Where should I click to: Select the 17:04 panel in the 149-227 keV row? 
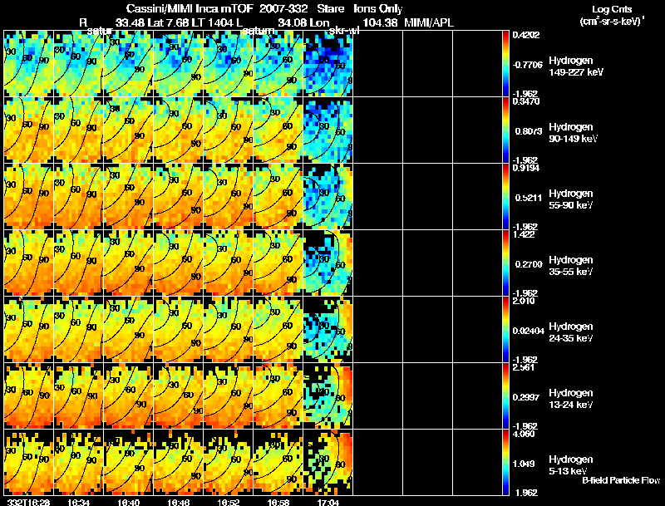click(x=328, y=64)
